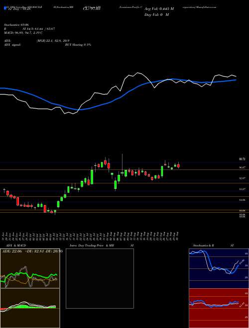This screenshot has width=249, height=328.
Task: Click the 92.07 price axis label
Action: 243,178
